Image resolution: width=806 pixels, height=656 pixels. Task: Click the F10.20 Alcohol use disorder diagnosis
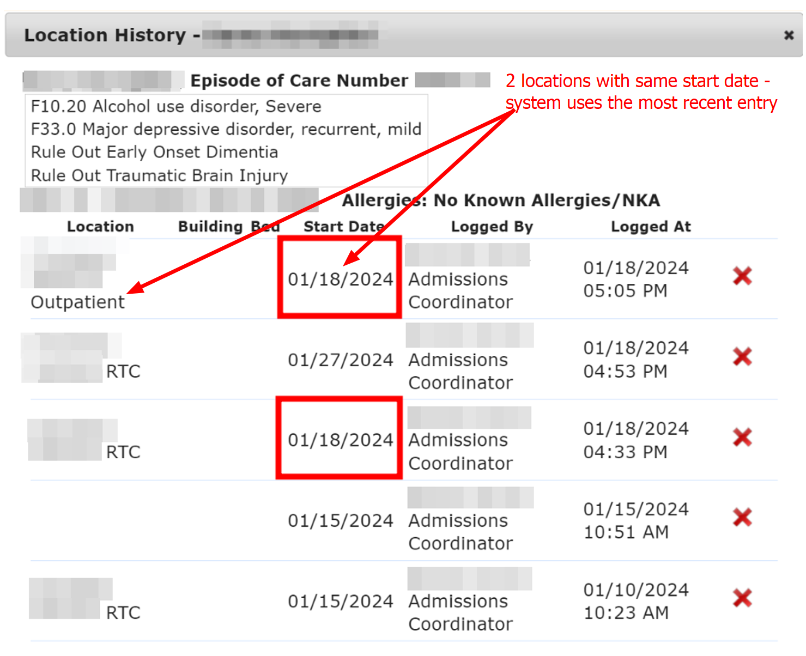pyautogui.click(x=176, y=106)
